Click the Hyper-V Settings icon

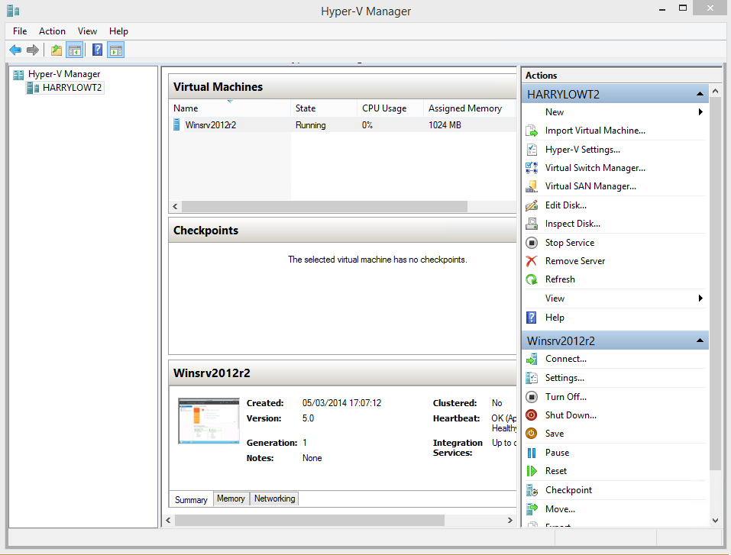tap(532, 150)
